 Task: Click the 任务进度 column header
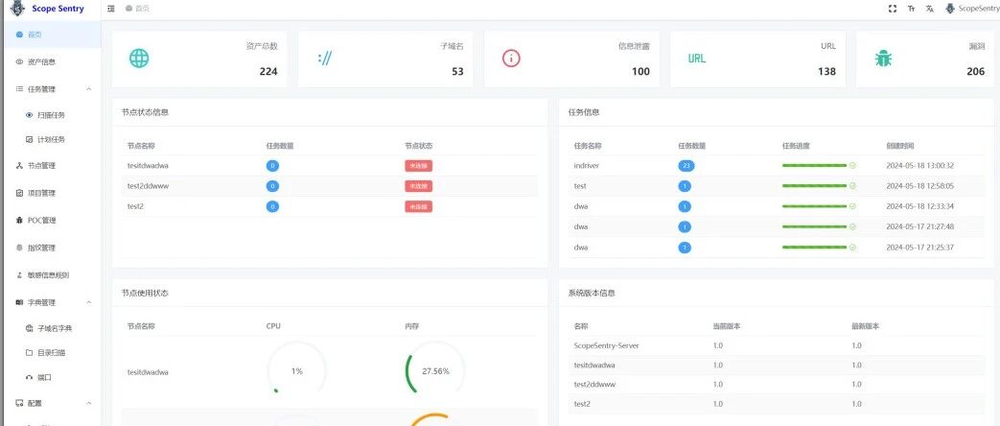796,146
